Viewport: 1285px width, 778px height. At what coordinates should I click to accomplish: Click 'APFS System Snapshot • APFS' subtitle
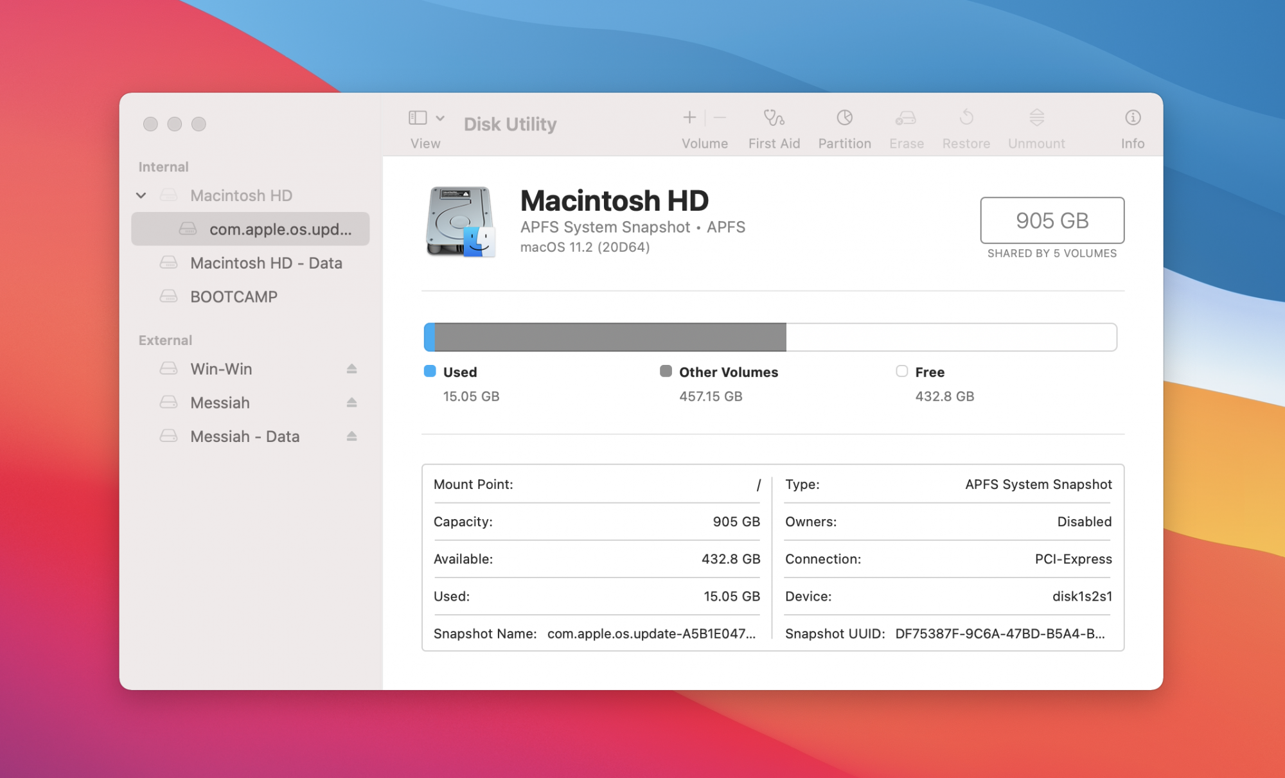point(633,227)
